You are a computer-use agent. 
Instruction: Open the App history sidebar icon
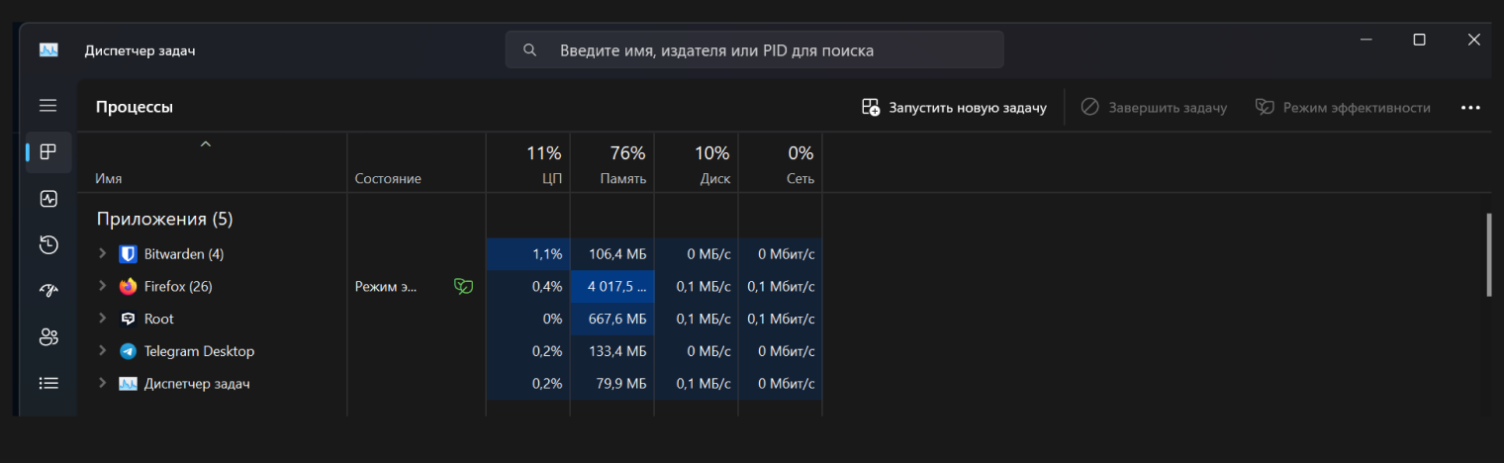48,244
